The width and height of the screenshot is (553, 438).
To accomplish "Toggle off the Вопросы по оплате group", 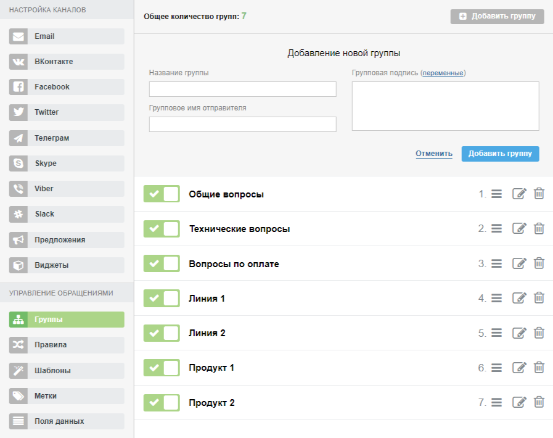I will [162, 263].
